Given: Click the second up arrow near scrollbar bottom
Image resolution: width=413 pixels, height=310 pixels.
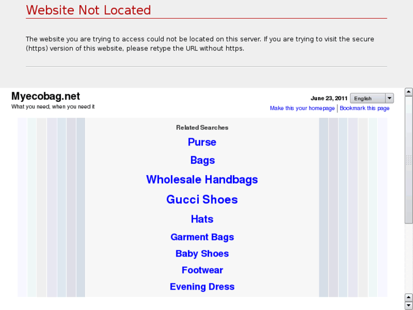Looking at the screenshot, I should coord(408,297).
